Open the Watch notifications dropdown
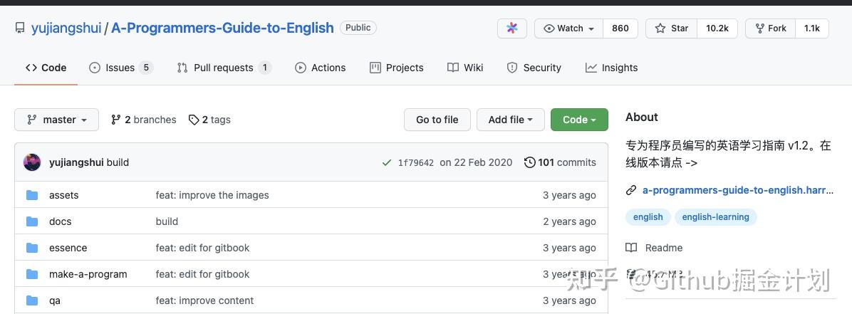852x314 pixels. click(x=569, y=28)
